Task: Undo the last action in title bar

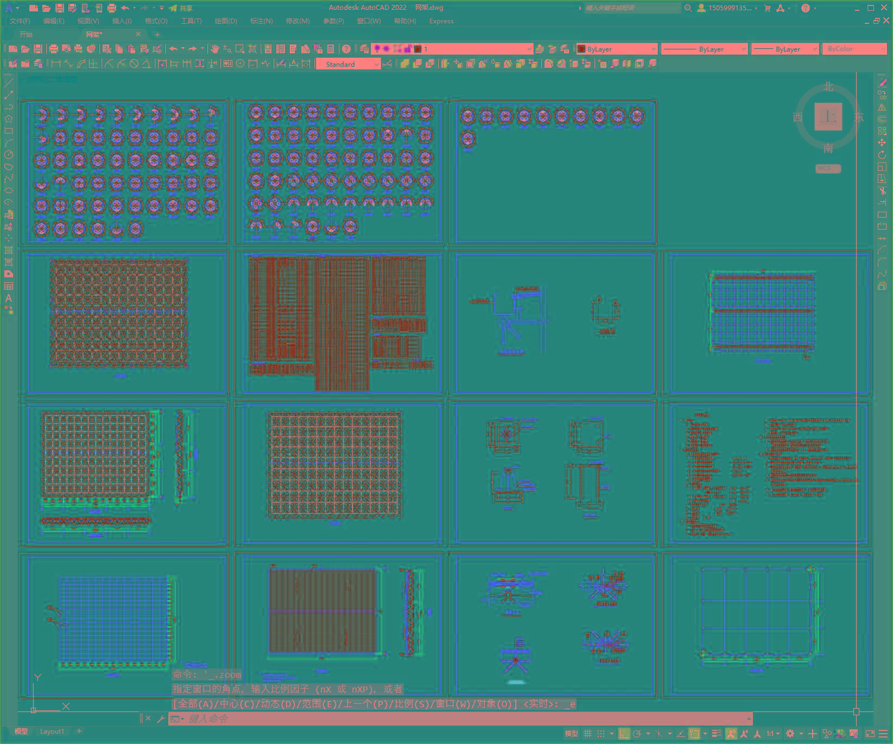Action: tap(125, 8)
